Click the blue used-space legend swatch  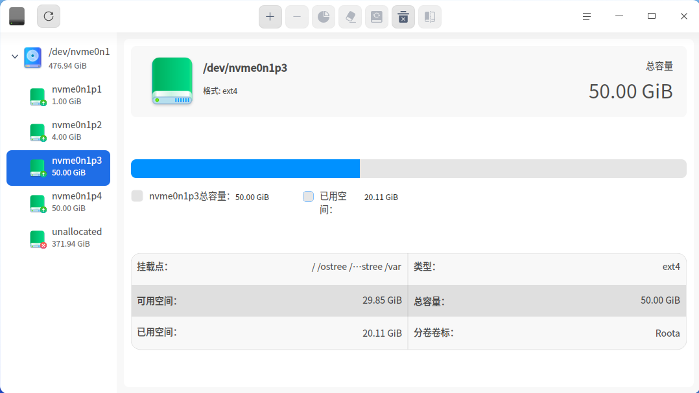[308, 196]
